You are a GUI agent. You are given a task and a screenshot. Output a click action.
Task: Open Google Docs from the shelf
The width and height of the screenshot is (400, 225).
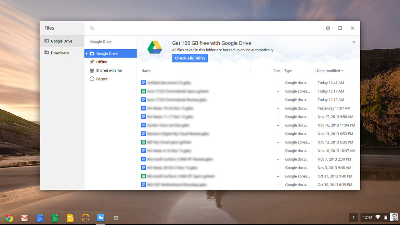click(x=40, y=218)
